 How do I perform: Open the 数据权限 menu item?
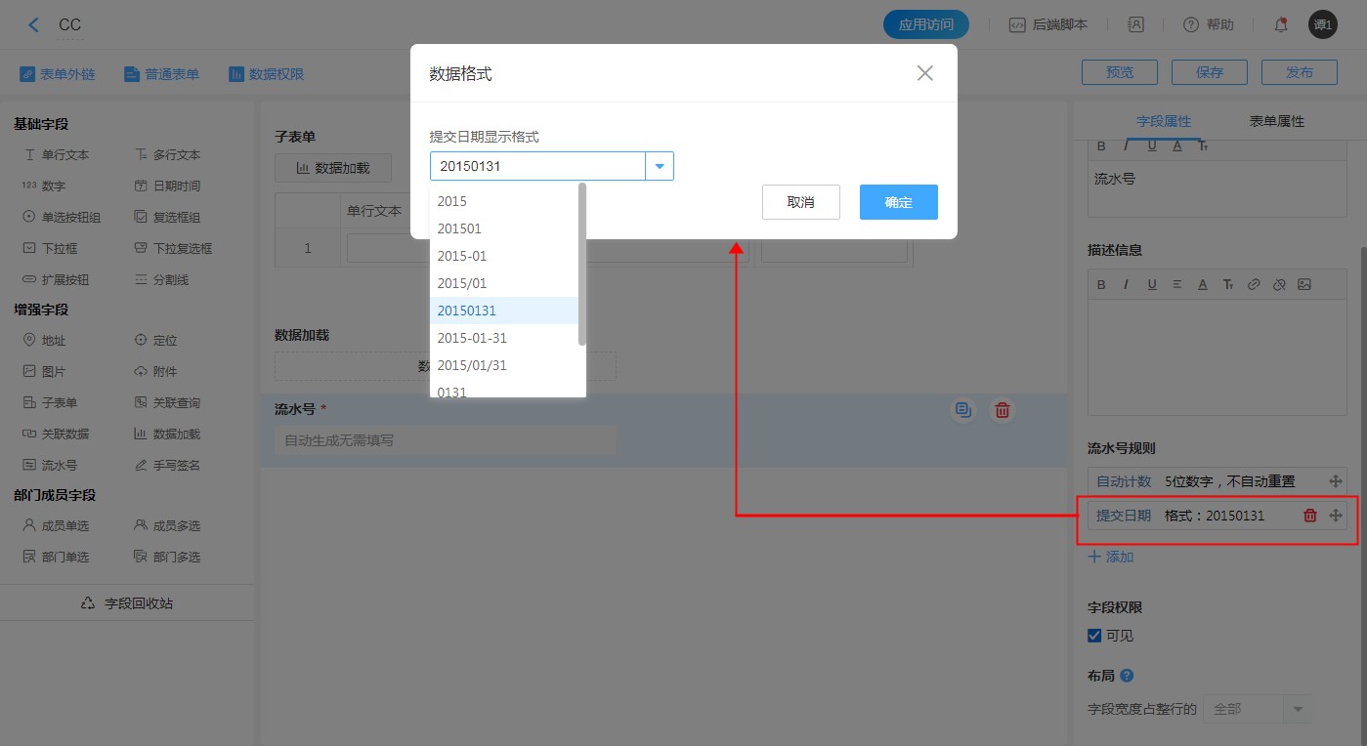tap(266, 74)
